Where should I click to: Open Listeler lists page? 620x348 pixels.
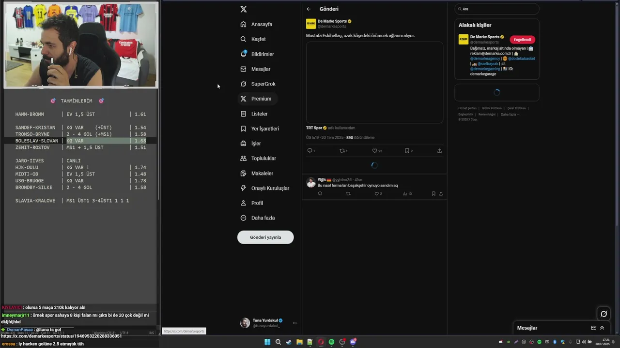254,114
